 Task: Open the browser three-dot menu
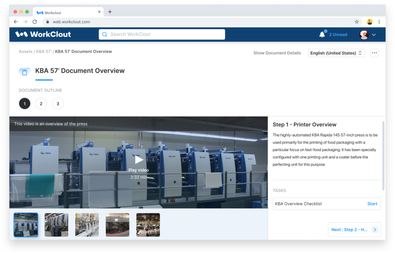coord(379,21)
